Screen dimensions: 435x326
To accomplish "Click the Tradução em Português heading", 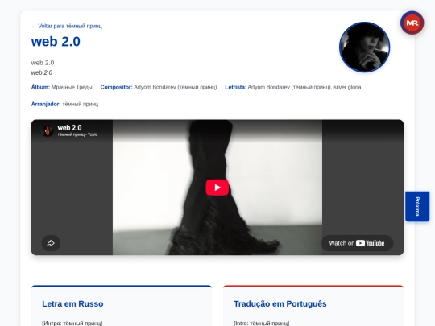I will click(x=280, y=303).
